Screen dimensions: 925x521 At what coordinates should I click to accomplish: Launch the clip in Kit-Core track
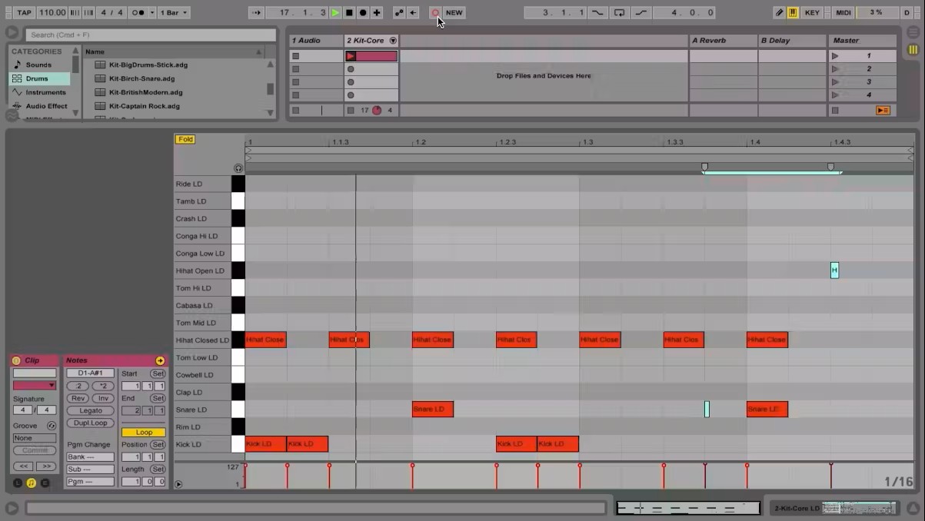click(351, 56)
